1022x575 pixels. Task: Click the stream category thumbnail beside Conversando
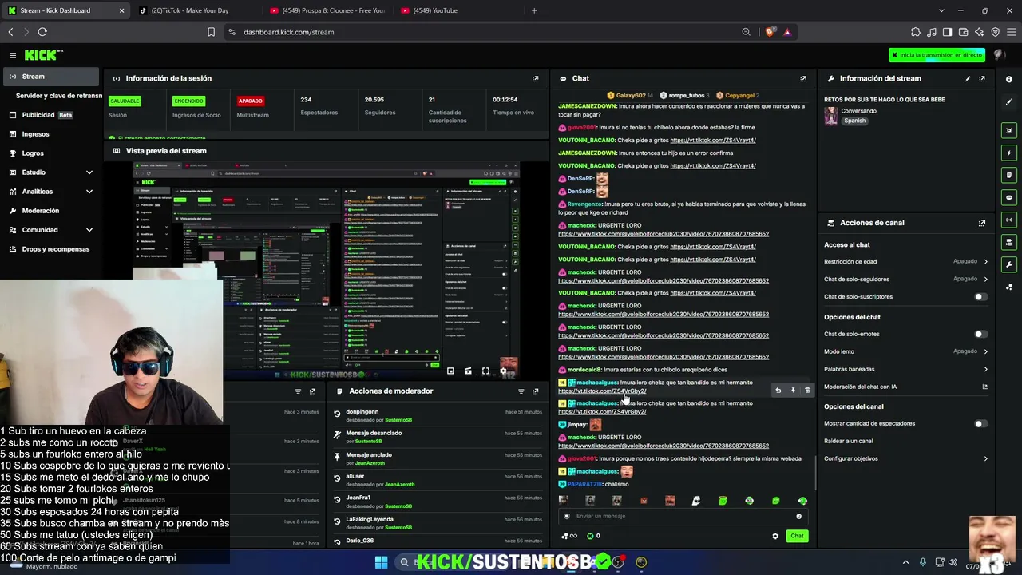tap(831, 115)
